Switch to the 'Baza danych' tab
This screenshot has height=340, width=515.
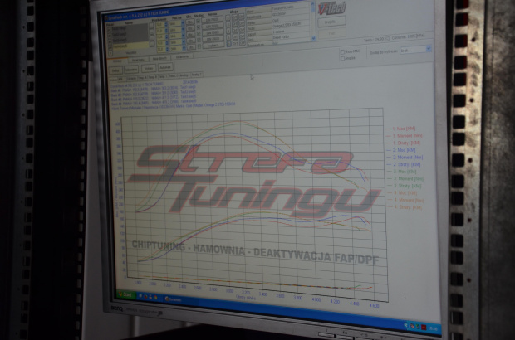(x=159, y=59)
